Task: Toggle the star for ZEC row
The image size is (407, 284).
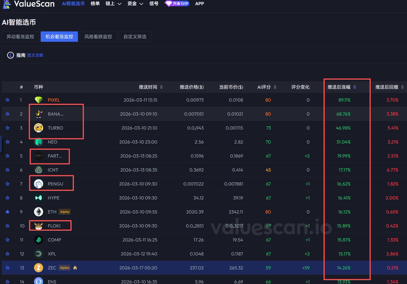Action: point(7,268)
